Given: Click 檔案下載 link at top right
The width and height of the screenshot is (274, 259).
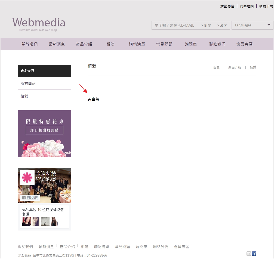Looking at the screenshot, I should [266, 6].
